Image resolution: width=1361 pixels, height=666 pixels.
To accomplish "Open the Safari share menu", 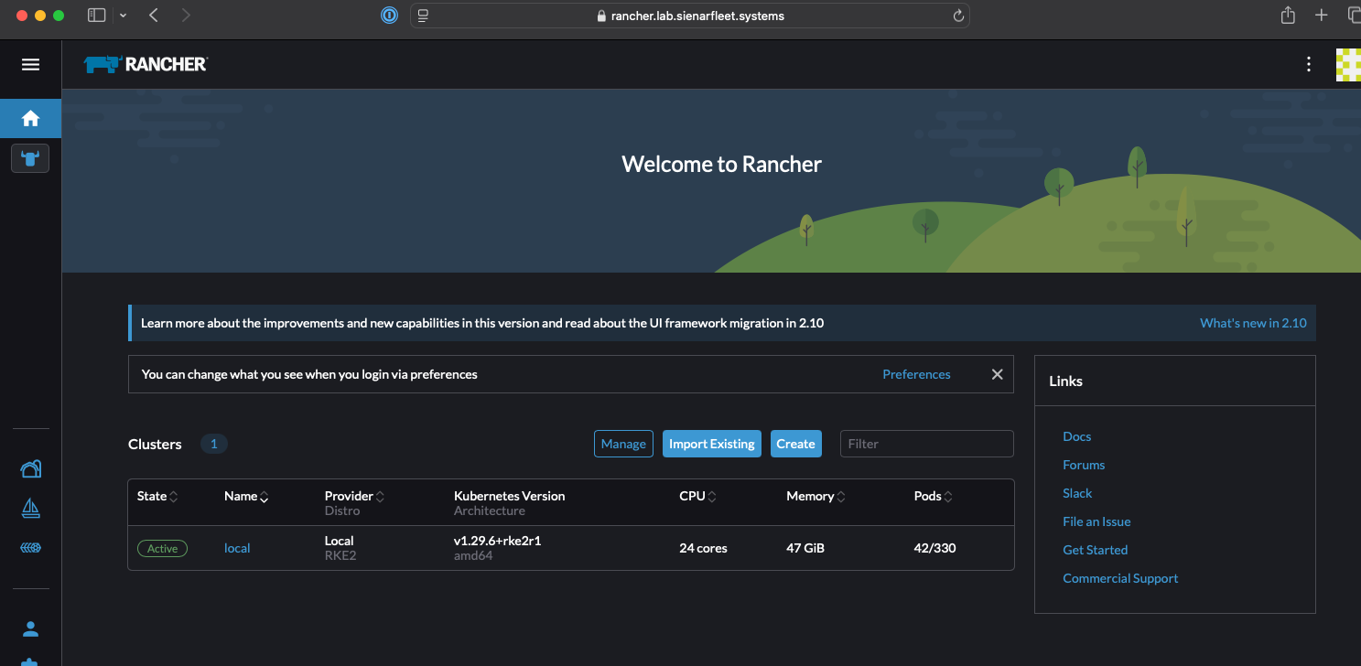I will tap(1288, 15).
